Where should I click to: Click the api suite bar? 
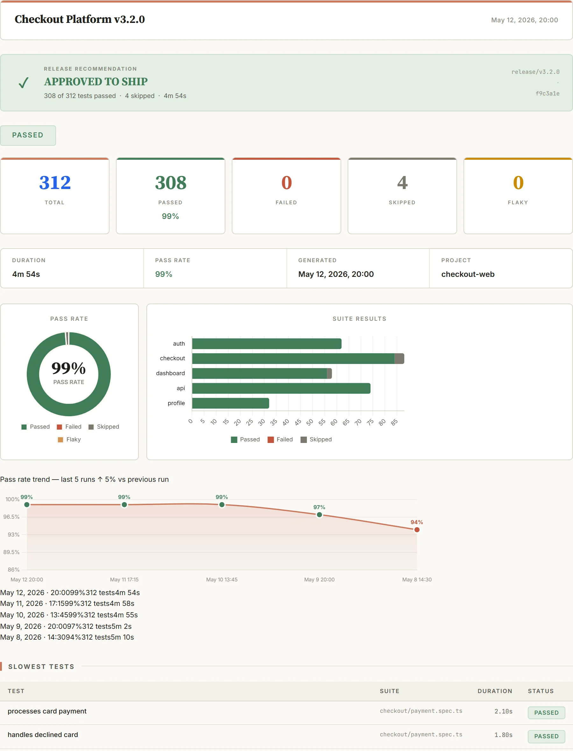[281, 388]
